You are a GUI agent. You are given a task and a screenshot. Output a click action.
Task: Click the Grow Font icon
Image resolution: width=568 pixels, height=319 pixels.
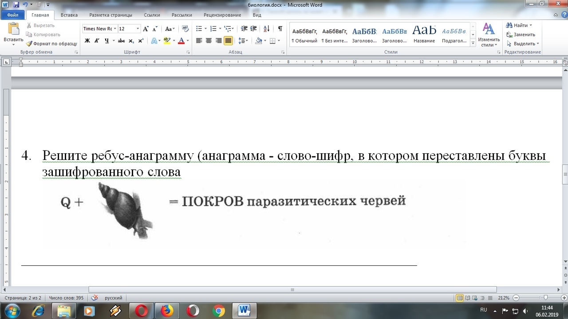tap(146, 29)
